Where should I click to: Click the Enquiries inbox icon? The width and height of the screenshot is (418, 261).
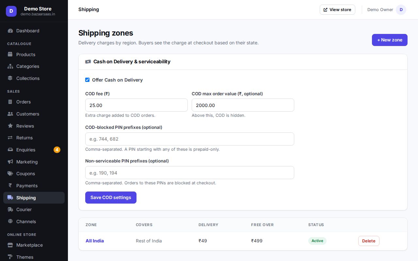(10, 150)
